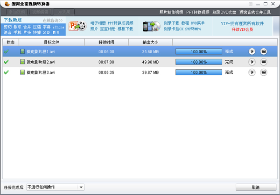
Task: Click the 输出大小 column header
Action: point(150,42)
